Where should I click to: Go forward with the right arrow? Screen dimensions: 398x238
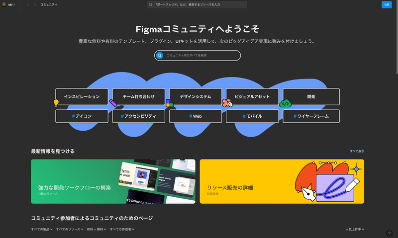click(x=35, y=4)
